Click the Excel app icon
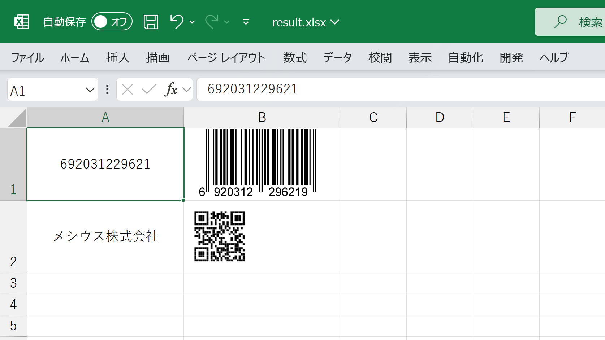The height and width of the screenshot is (340, 605). (22, 22)
